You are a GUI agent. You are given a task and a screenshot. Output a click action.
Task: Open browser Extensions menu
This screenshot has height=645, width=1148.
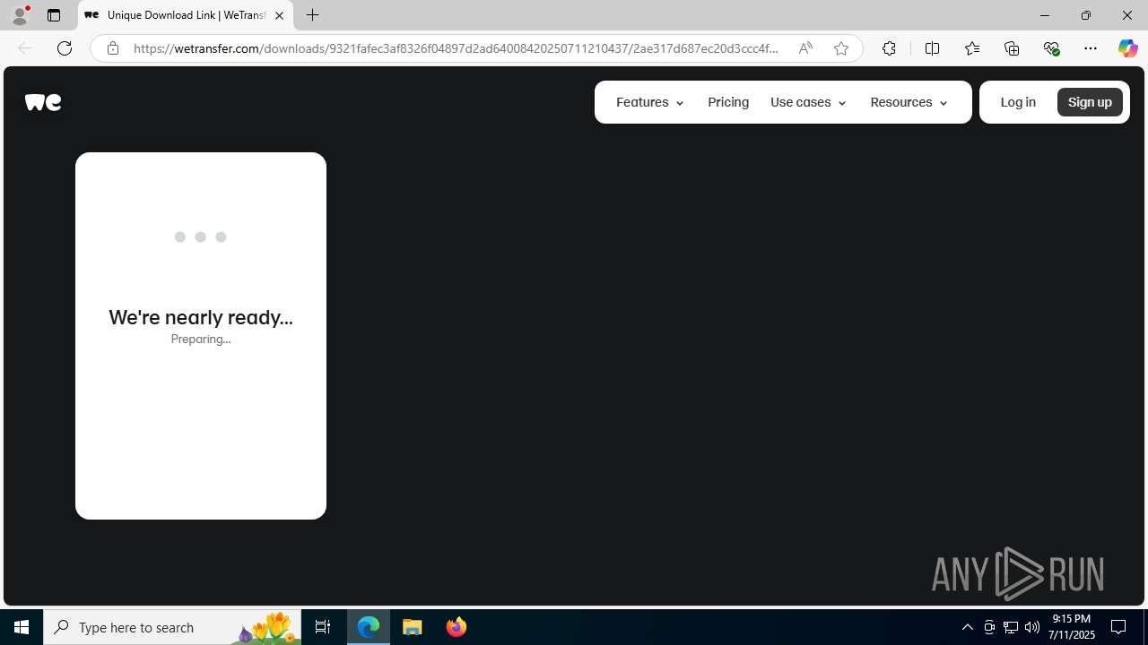pyautogui.click(x=889, y=48)
